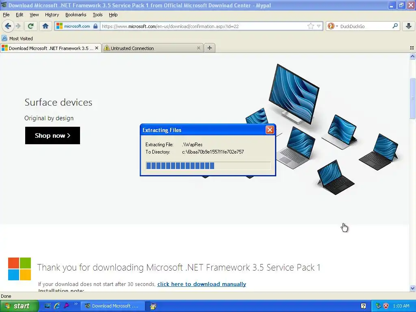Open the URL history dropdown arrow
The image size is (416, 312).
coord(318,26)
